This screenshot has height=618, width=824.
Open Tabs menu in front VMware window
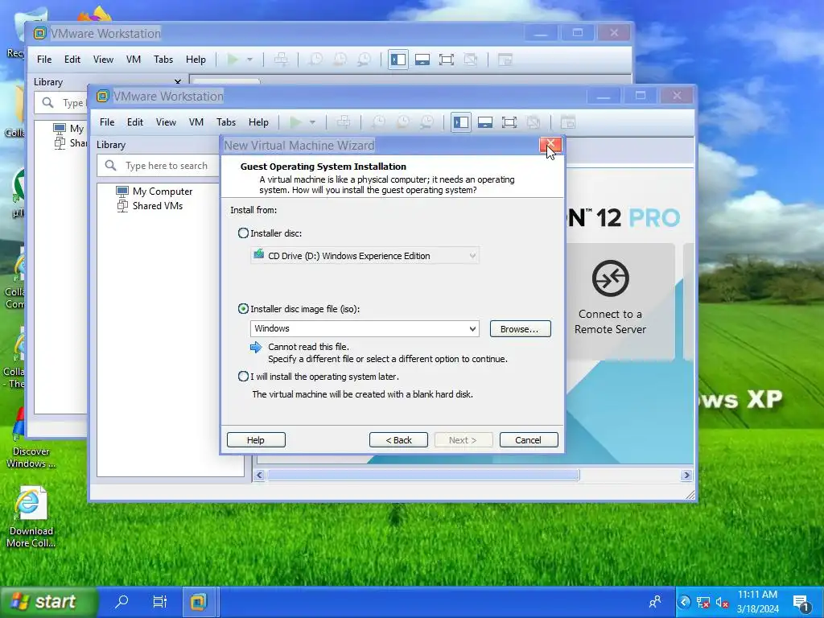[226, 122]
